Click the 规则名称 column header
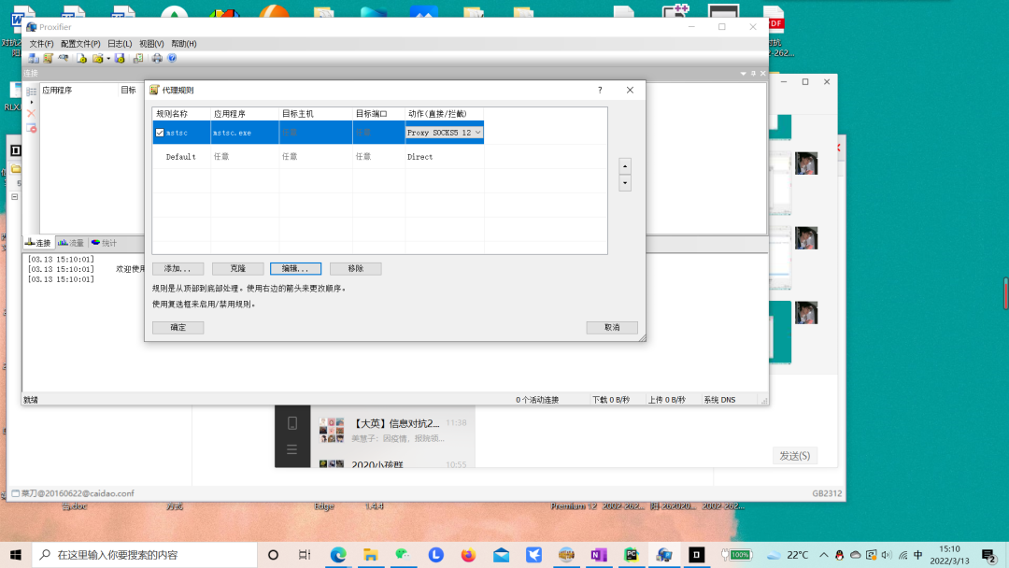This screenshot has height=568, width=1009. [x=181, y=114]
